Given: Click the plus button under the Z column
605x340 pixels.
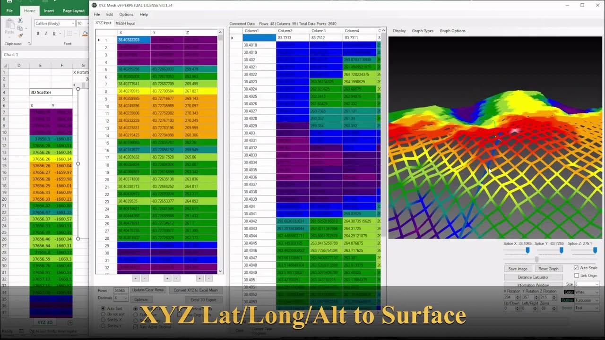Looking at the screenshot, I should point(199,278).
